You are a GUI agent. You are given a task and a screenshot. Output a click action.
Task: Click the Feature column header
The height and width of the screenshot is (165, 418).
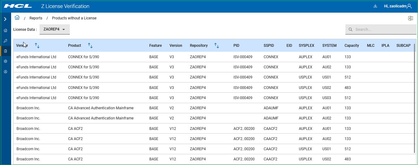[155, 46]
